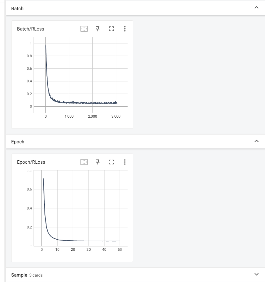Click the Batch/RLoss card title

click(31, 29)
